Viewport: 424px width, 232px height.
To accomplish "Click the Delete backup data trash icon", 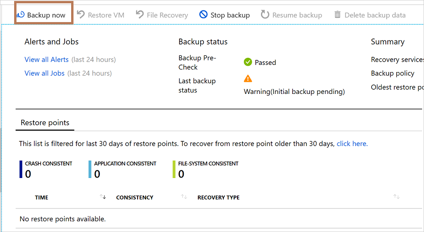I will coord(337,15).
